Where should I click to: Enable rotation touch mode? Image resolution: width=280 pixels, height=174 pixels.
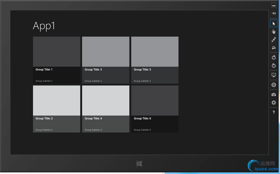click(x=273, y=48)
